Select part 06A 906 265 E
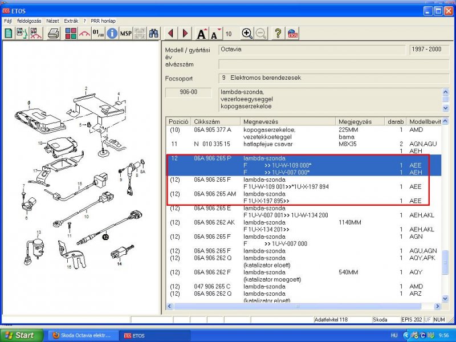Viewport: 456px width, 342px height. click(212, 208)
